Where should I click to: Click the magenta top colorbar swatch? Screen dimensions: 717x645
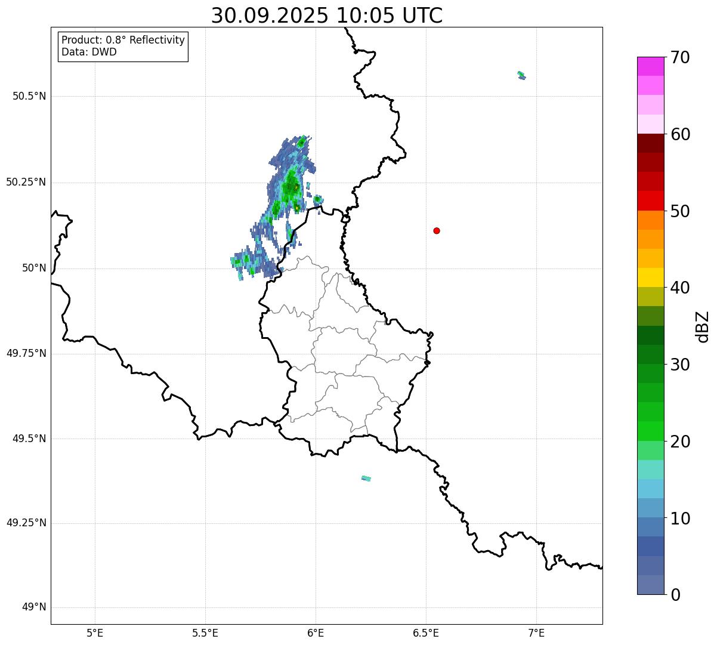(650, 66)
